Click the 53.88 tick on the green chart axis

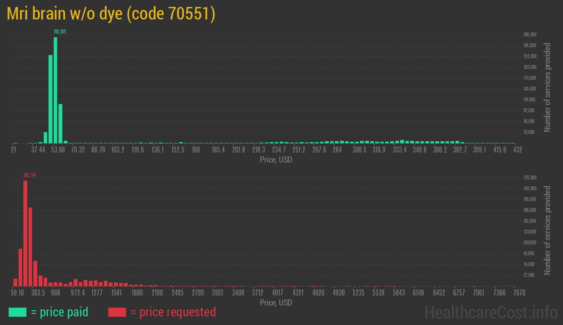coord(58,150)
